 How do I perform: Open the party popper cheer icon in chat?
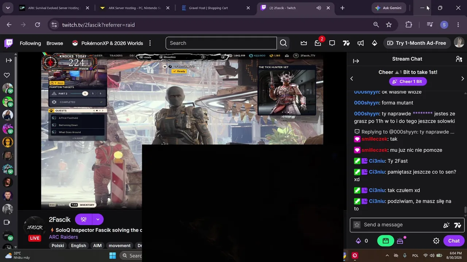(446, 225)
